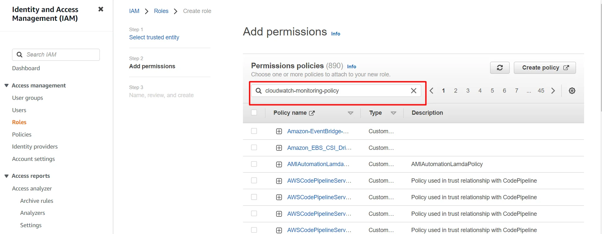Check the Amazon-EventBridge policy checkbox
602x234 pixels.
254,131
